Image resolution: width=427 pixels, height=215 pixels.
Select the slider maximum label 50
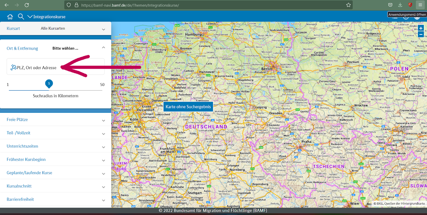click(x=102, y=85)
